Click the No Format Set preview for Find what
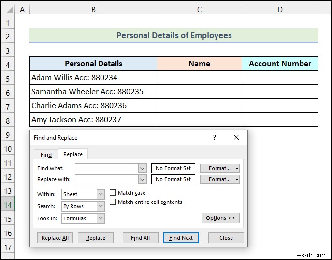 pos(173,168)
